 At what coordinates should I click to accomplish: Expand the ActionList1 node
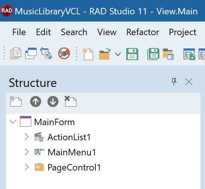click(27, 137)
